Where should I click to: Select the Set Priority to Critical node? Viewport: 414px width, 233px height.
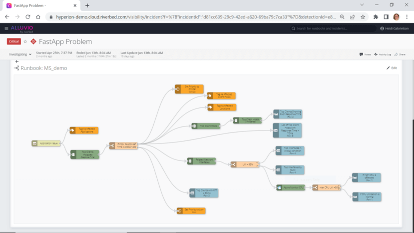(189, 88)
